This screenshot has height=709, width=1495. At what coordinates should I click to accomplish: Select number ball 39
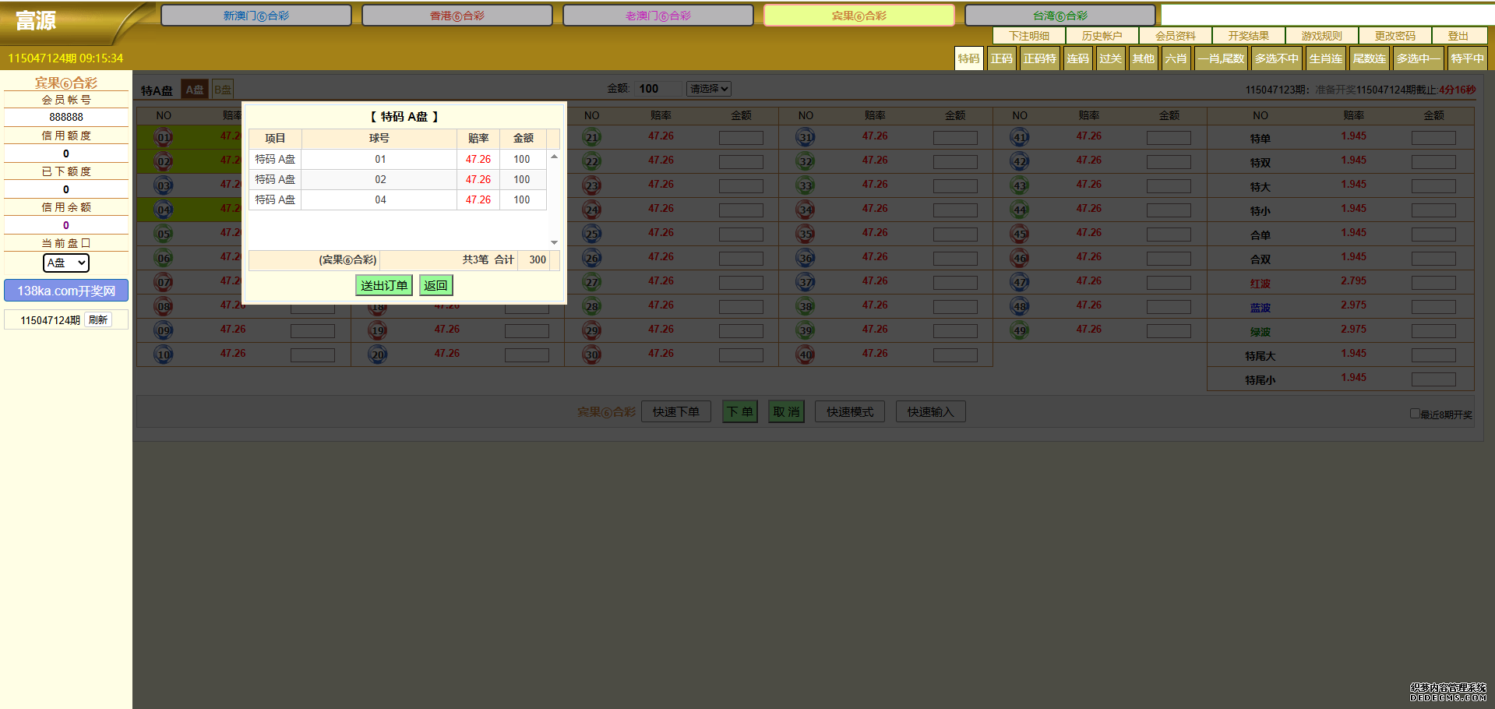point(806,331)
